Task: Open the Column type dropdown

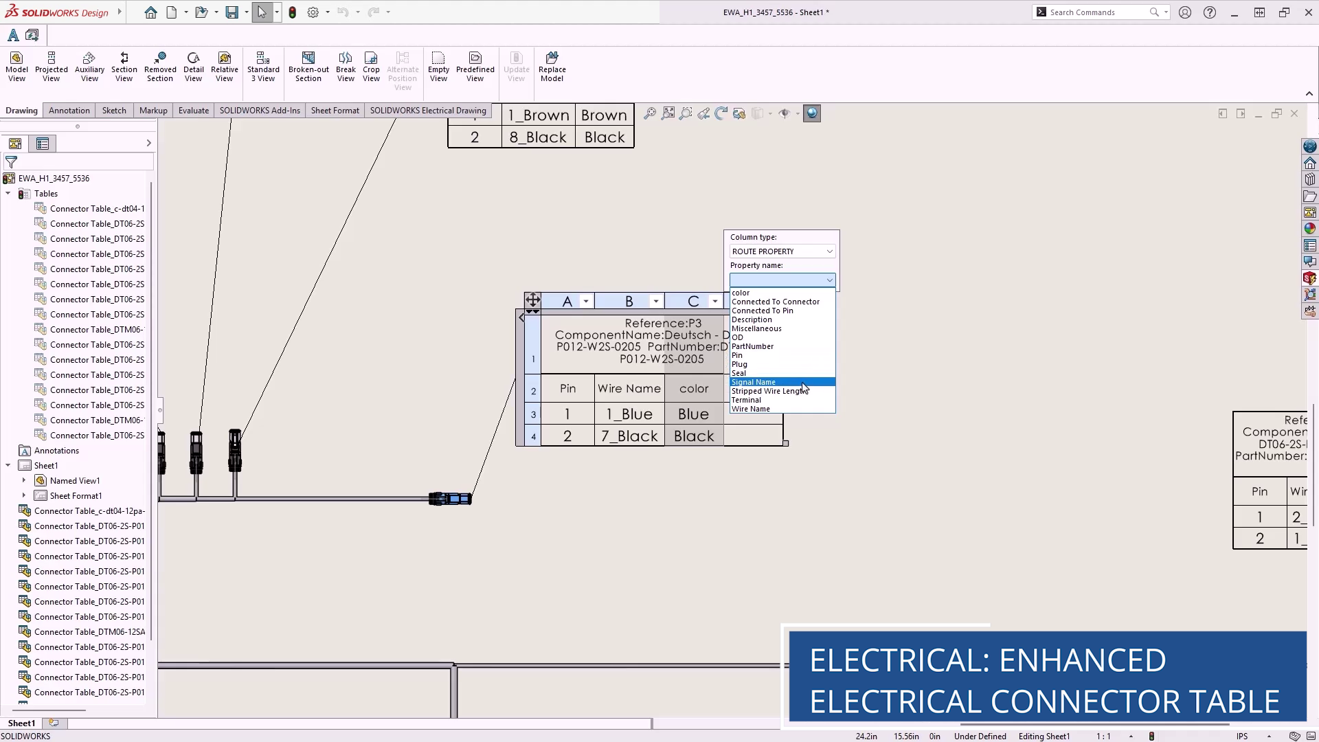Action: [782, 251]
